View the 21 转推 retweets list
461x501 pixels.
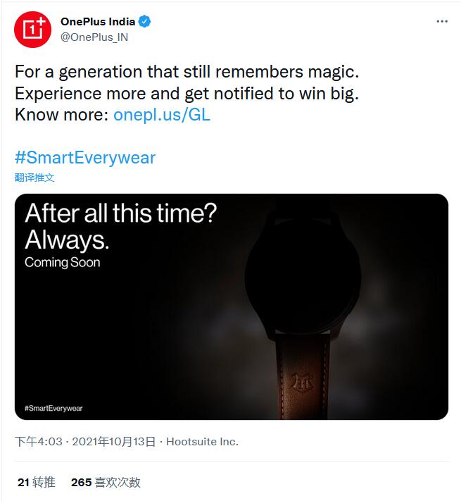click(36, 482)
